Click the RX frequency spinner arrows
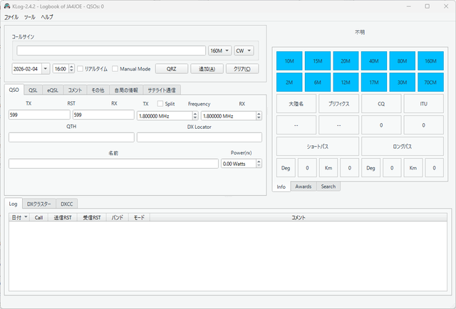This screenshot has height=309, width=456. coord(259,116)
